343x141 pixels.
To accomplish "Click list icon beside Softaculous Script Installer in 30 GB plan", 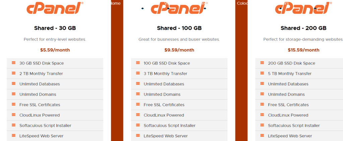I will point(13,125).
